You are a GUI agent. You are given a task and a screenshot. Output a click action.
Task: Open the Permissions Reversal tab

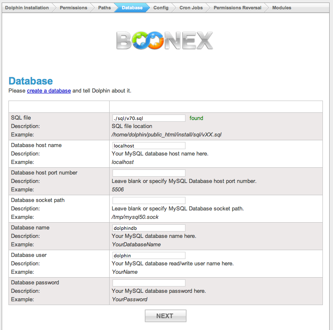(237, 8)
